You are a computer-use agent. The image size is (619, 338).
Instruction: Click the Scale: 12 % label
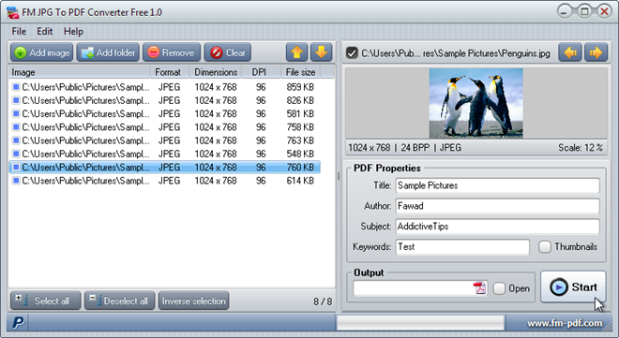coord(581,148)
